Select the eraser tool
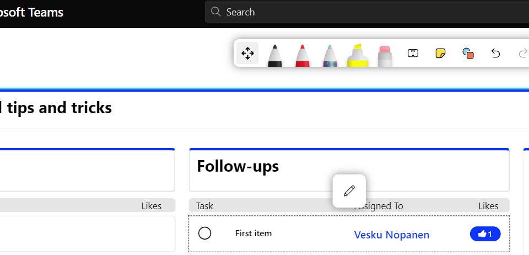 point(385,55)
